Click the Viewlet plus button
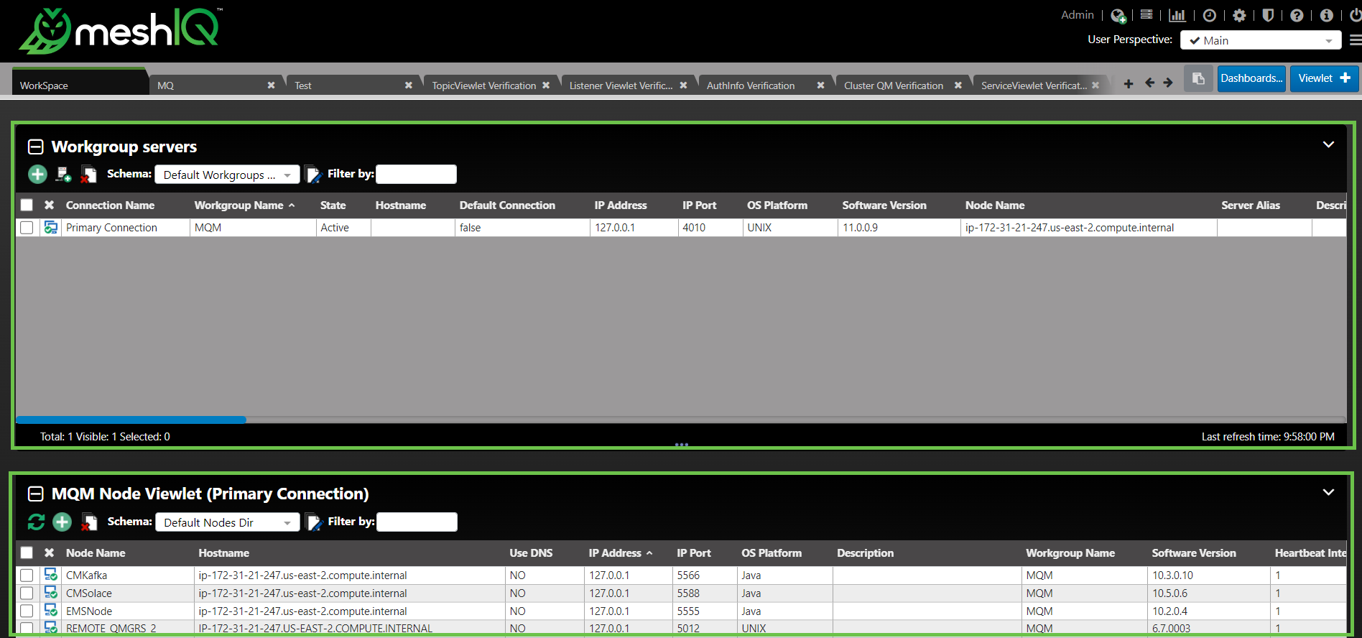Image resolution: width=1362 pixels, height=638 pixels. [x=1324, y=78]
